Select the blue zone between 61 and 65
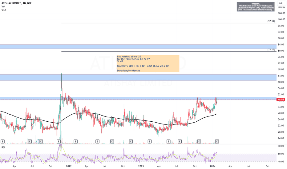This screenshot has width=287, height=169. pos(138,77)
